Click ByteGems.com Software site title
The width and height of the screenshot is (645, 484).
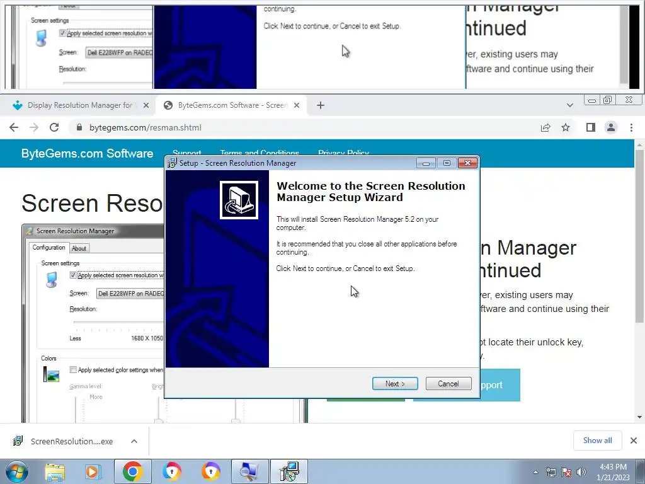[87, 154]
